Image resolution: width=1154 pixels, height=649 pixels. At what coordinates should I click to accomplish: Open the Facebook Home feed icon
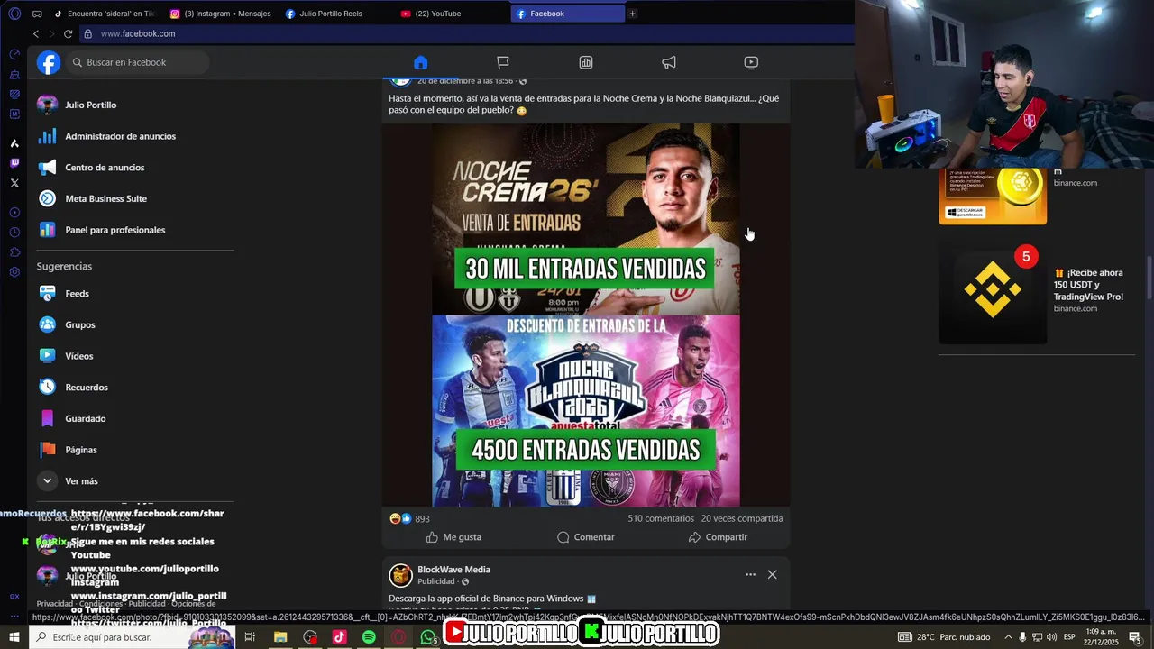coord(420,62)
